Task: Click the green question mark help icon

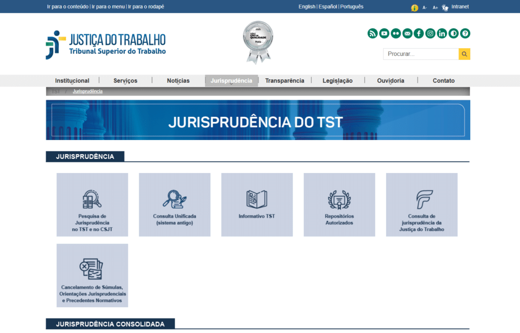Action: coord(465,34)
